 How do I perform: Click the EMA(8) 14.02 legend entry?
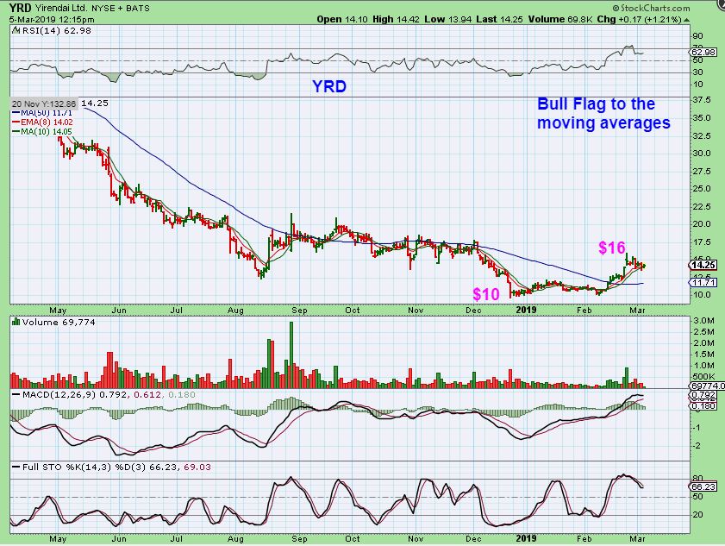[42, 122]
